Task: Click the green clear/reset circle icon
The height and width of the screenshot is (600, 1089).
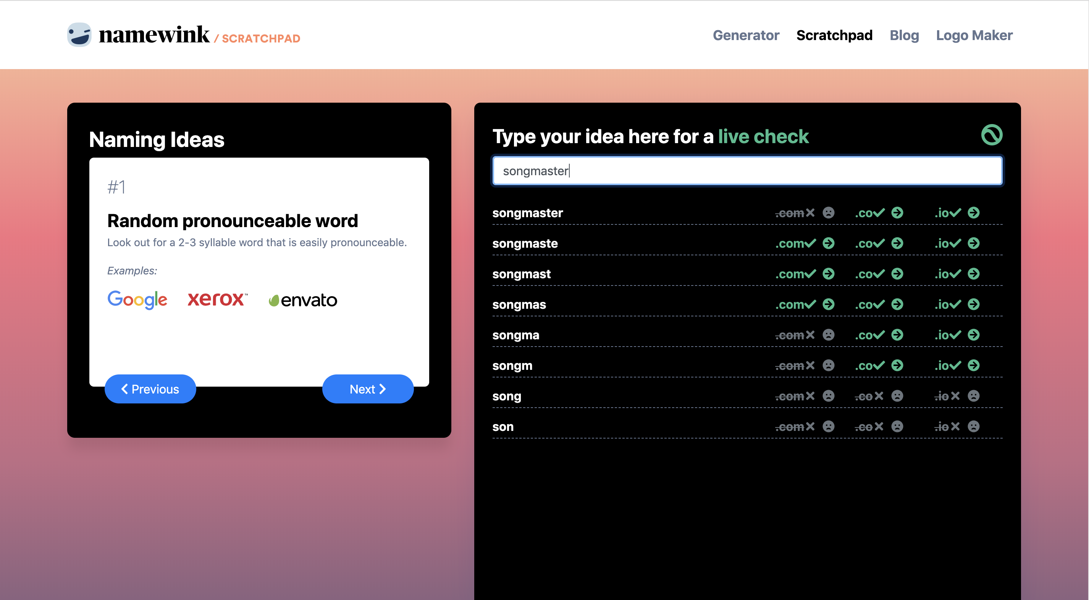Action: [x=991, y=135]
